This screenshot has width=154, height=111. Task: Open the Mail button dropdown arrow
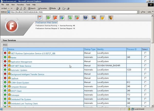[65, 8]
